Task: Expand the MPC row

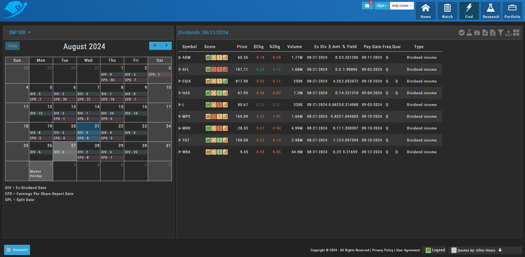Action: point(180,116)
